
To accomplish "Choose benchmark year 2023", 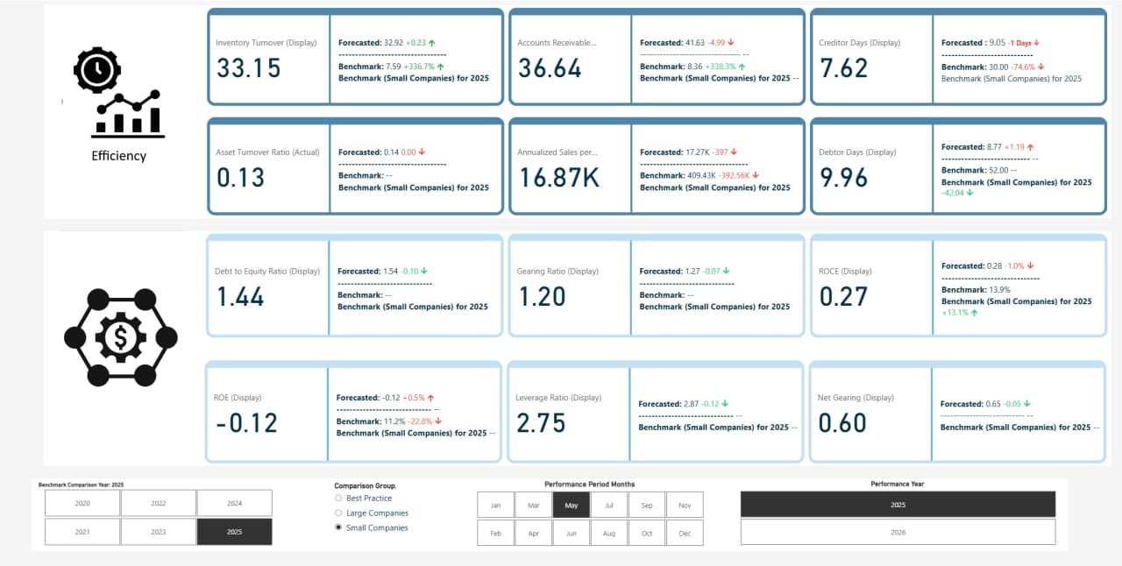I will [x=159, y=532].
